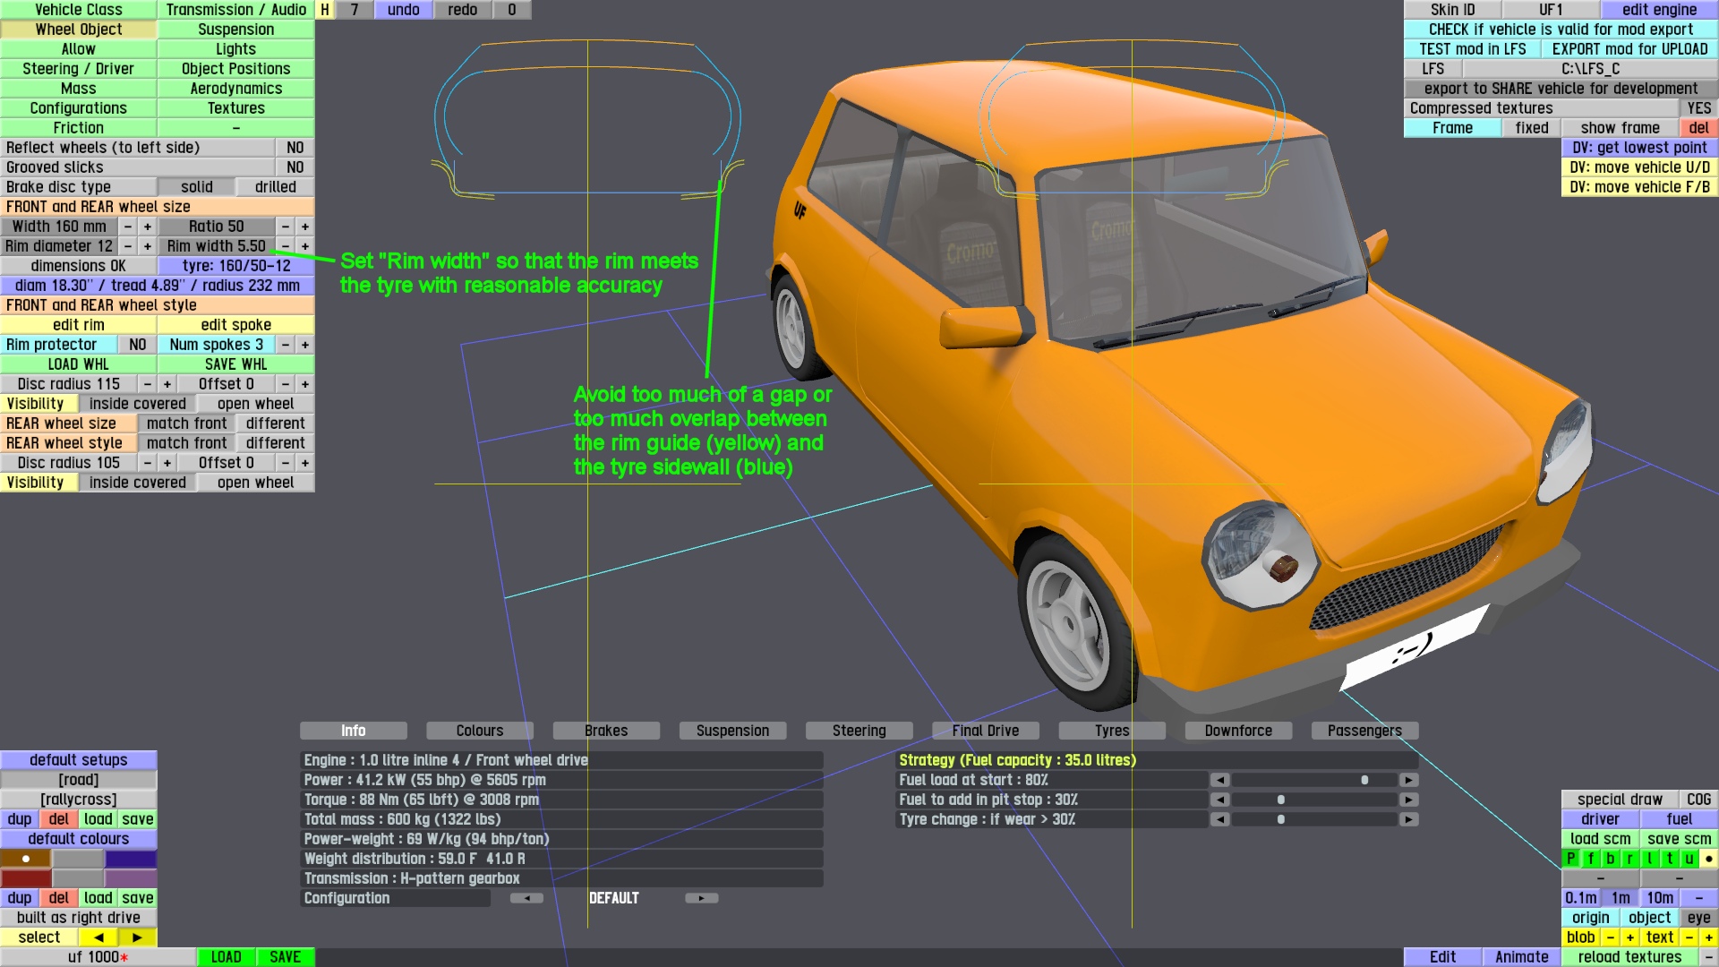The height and width of the screenshot is (967, 1719).
Task: Select the dark blue colour swatch
Action: [x=131, y=859]
